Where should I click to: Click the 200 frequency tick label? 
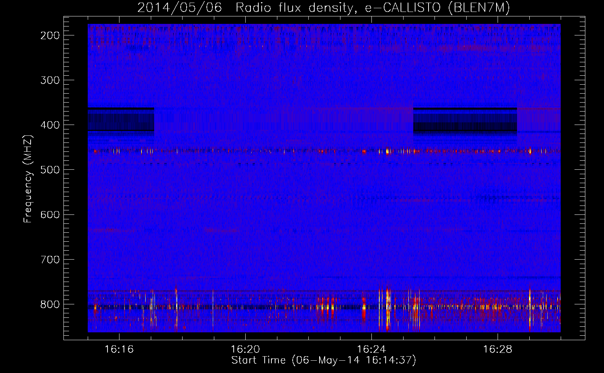pyautogui.click(x=50, y=35)
